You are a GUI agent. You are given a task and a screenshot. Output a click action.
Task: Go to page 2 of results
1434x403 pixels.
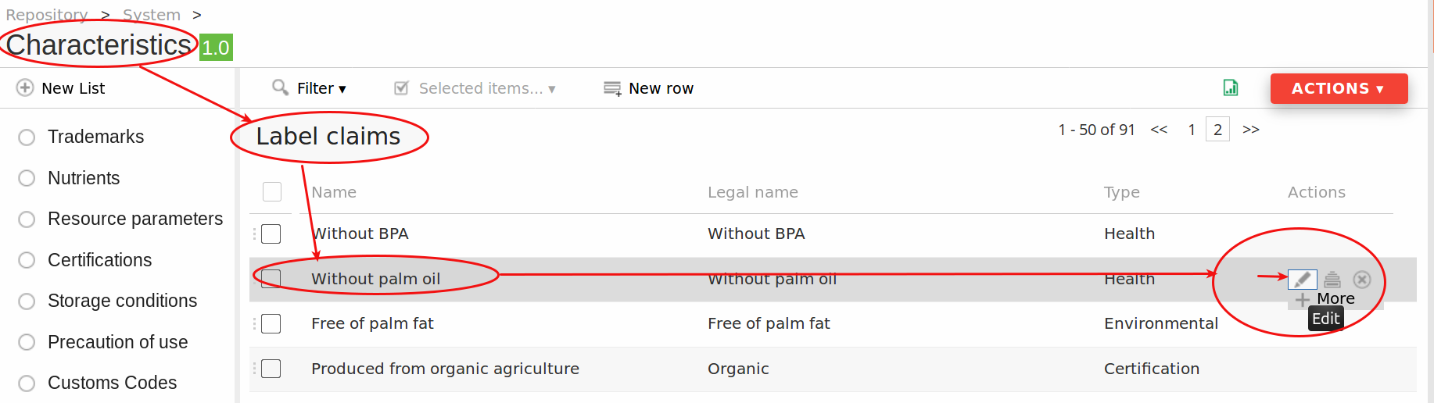[x=1217, y=130]
